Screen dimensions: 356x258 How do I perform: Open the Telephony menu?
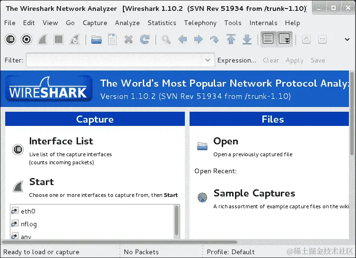coord(200,23)
